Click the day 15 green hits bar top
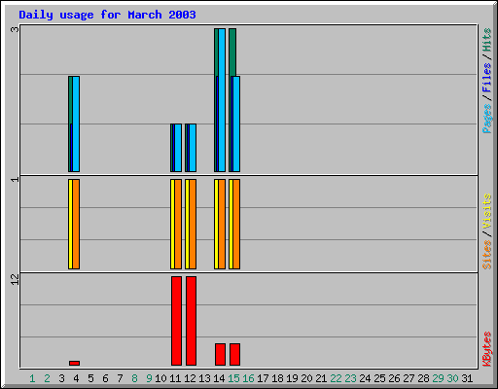This screenshot has width=498, height=389. 232,52
